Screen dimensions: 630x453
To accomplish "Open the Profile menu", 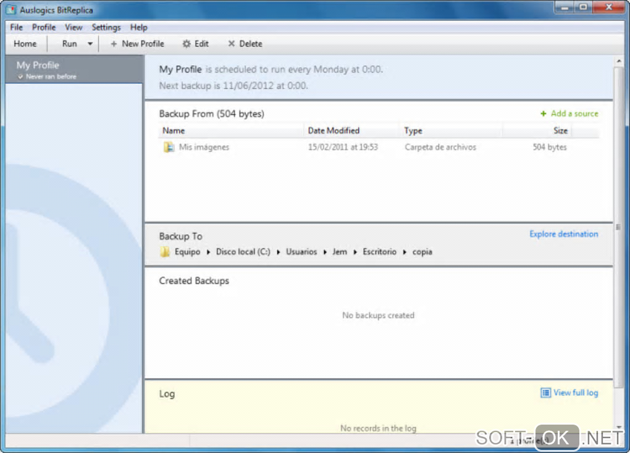I will 44,27.
